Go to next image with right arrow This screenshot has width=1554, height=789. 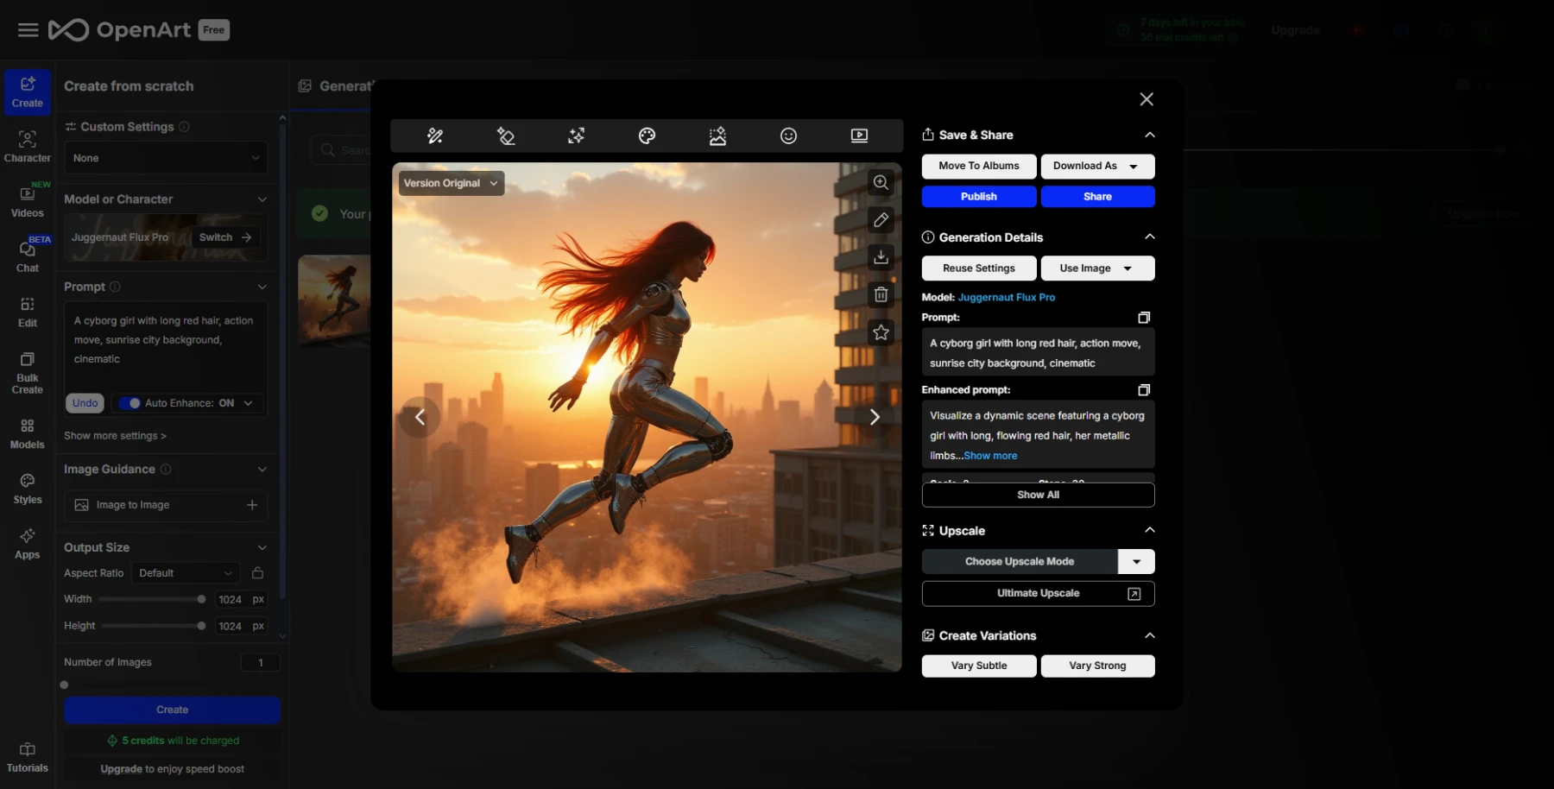tap(875, 418)
